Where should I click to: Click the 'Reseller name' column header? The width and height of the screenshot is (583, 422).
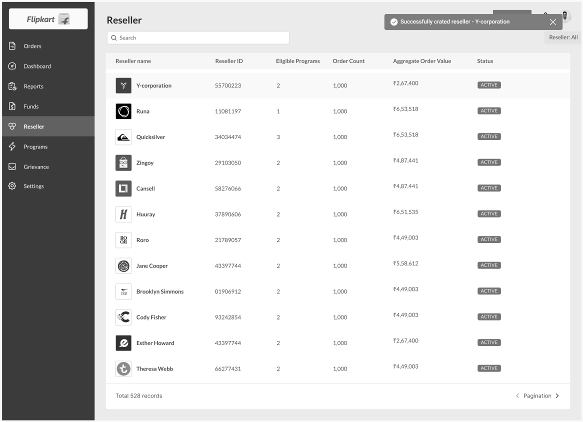click(133, 61)
